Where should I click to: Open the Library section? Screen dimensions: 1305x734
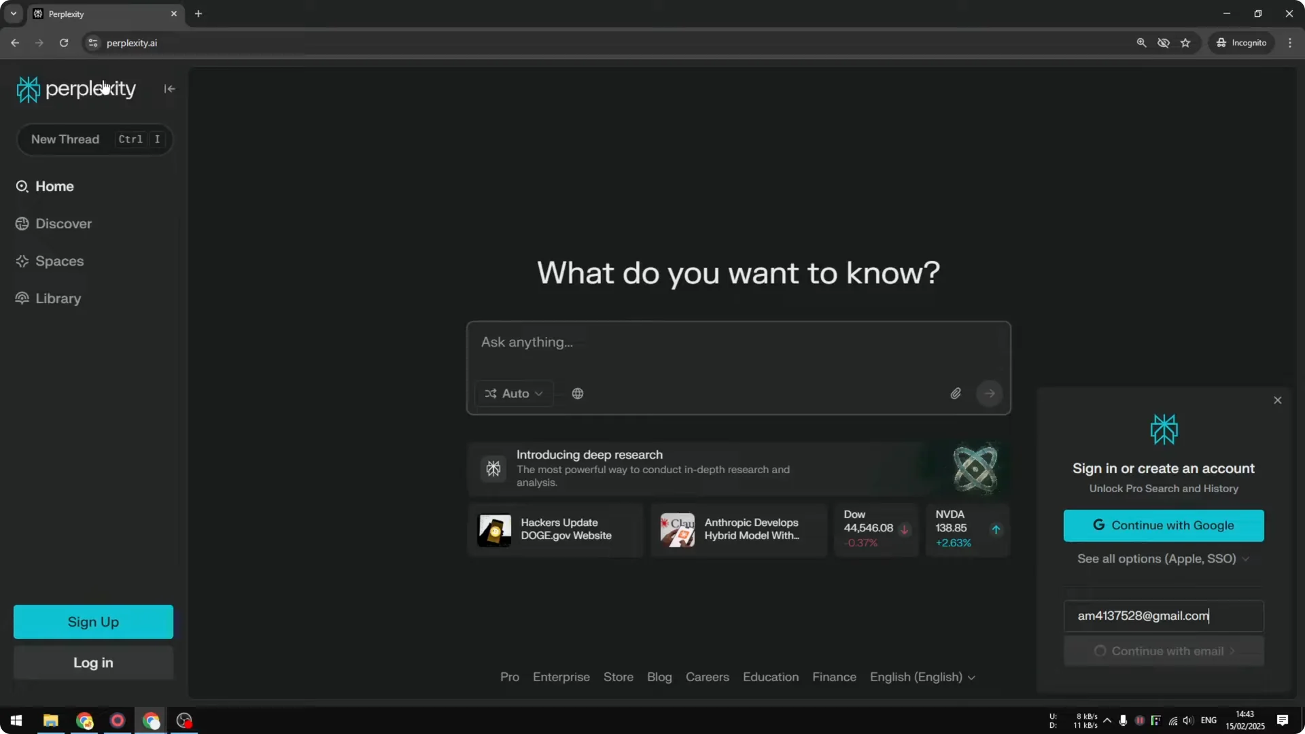click(x=58, y=298)
